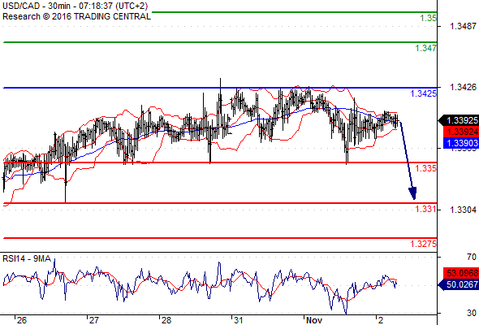Image resolution: width=479 pixels, height=325 pixels.
Task: Select the 27 date marker on the time axis
Action: [94, 320]
